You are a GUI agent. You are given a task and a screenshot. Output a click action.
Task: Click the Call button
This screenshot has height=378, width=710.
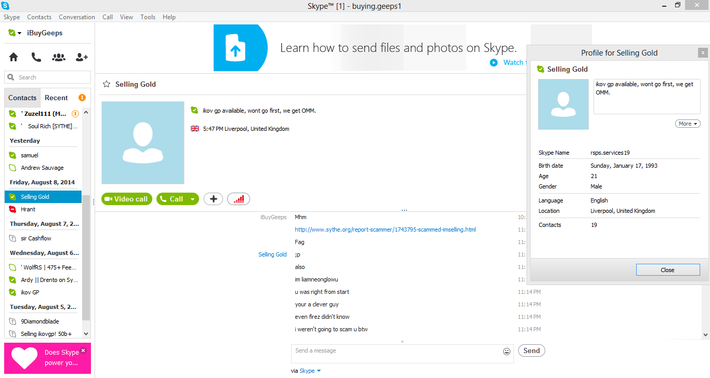pyautogui.click(x=172, y=199)
